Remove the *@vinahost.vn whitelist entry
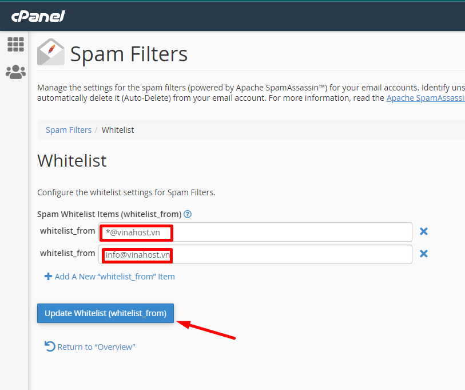 click(424, 231)
